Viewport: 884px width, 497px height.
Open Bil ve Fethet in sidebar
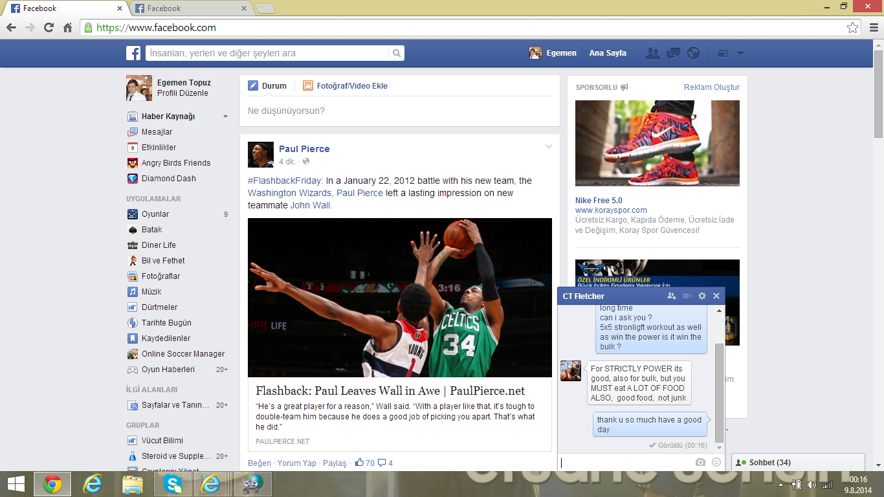pyautogui.click(x=163, y=261)
